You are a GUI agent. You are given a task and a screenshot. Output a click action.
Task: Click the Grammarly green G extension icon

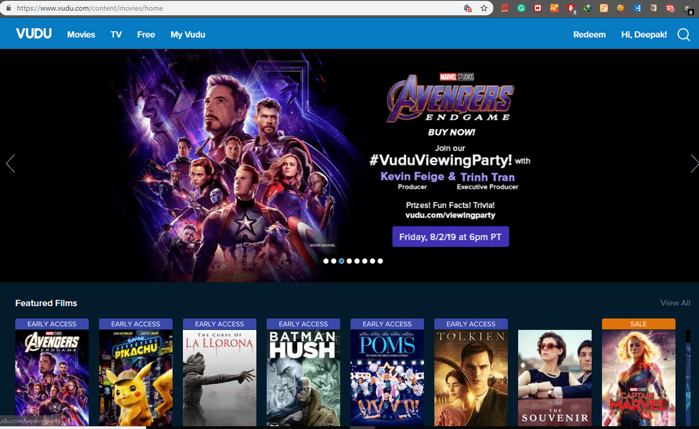[x=521, y=8]
